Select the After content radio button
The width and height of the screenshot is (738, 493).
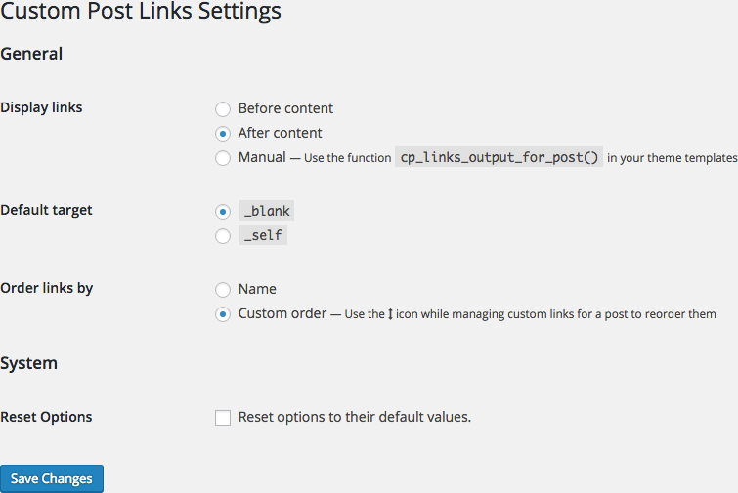223,134
